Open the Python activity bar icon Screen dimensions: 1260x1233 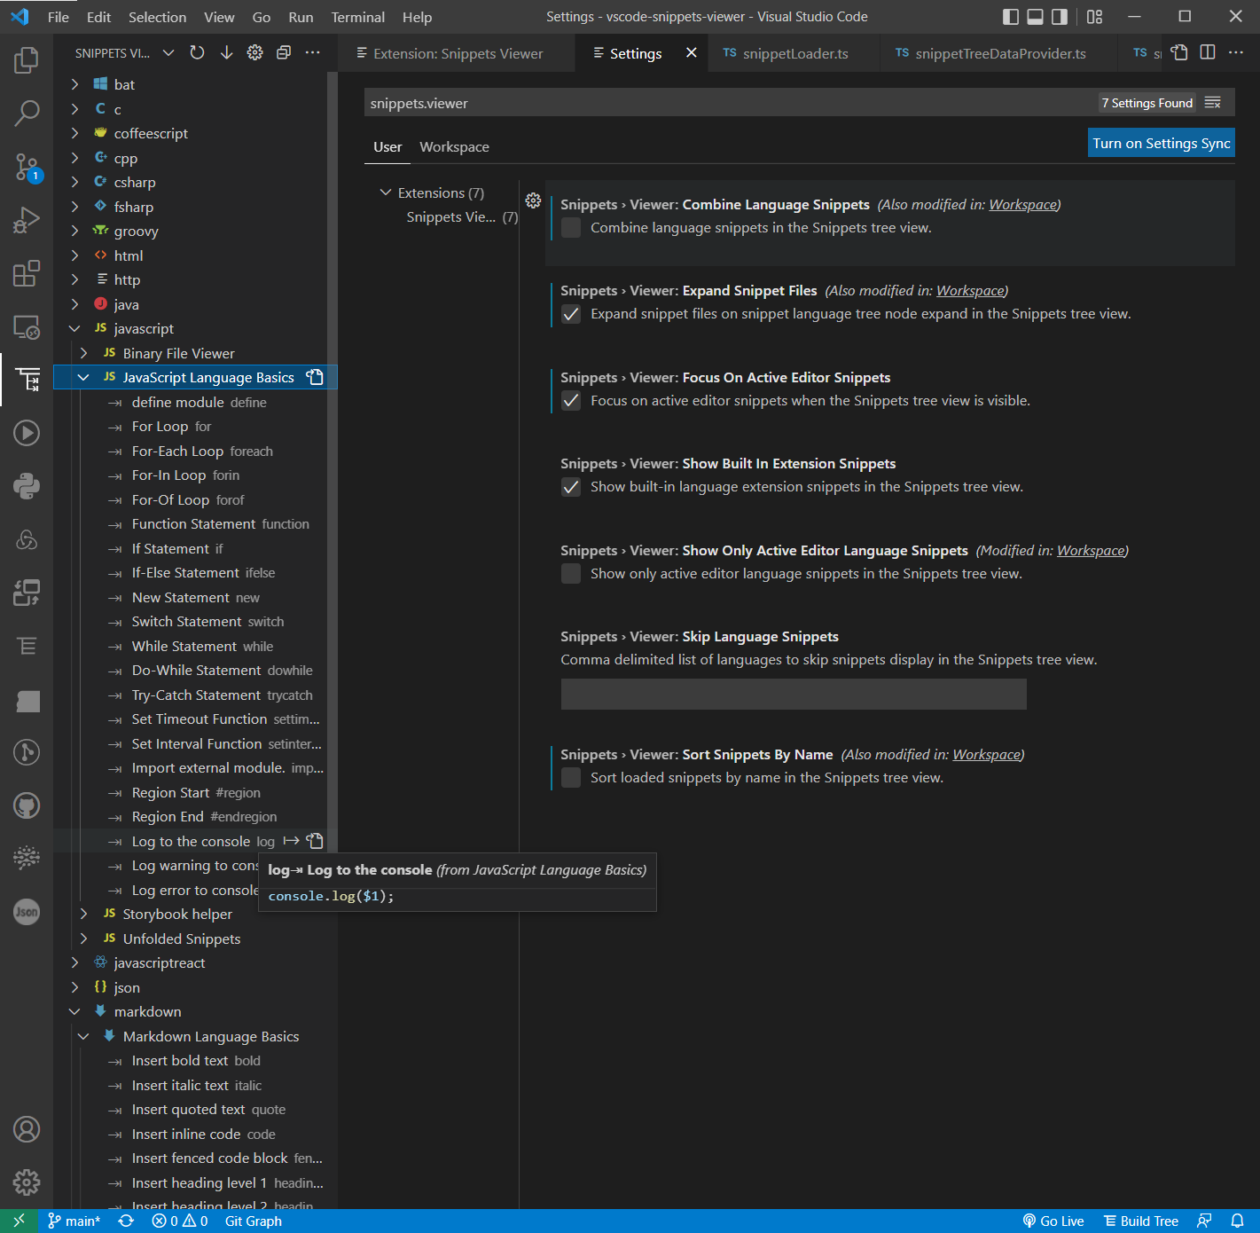tap(27, 486)
